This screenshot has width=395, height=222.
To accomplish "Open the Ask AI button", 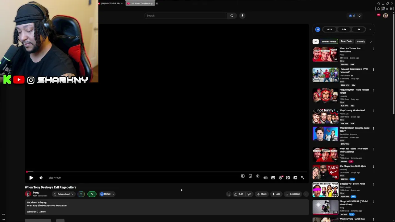I will [276, 194].
